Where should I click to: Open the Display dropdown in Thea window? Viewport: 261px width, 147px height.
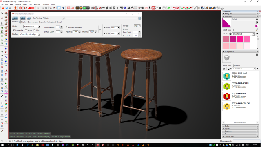[30, 34]
